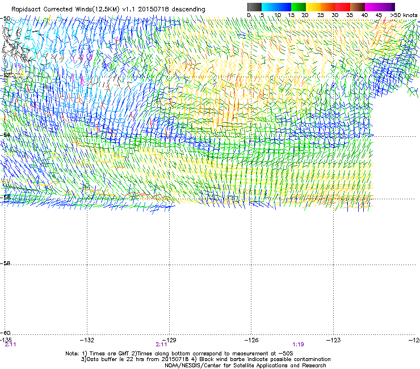The height and width of the screenshot is (369, 420).
Task: Click the red 30-35 knots color band
Action: coord(343,7)
